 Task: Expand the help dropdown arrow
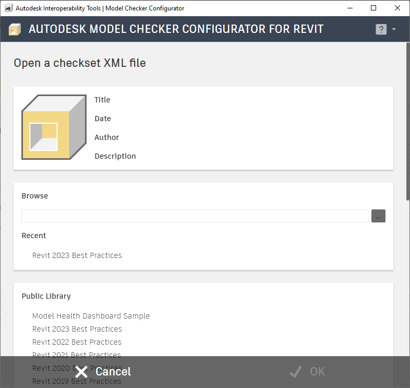(394, 29)
